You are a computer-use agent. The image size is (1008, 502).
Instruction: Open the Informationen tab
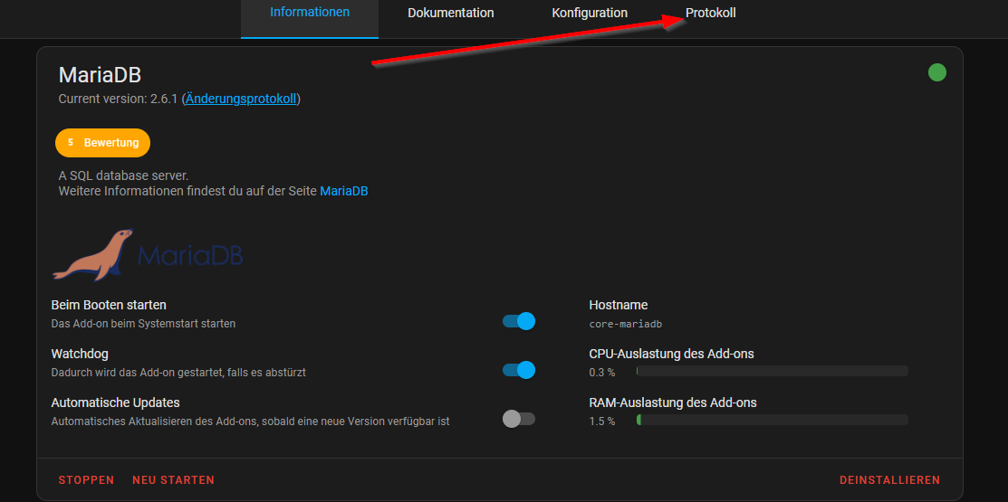[309, 12]
